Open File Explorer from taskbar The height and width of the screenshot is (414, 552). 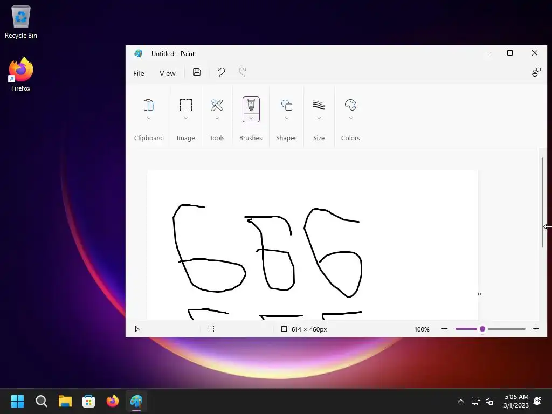65,401
